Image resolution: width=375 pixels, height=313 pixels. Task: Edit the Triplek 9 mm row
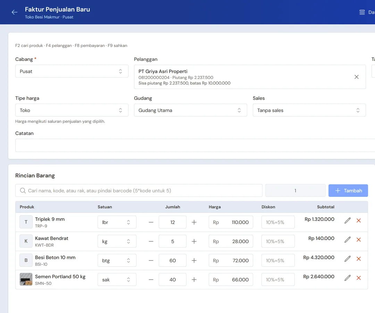pos(348,220)
